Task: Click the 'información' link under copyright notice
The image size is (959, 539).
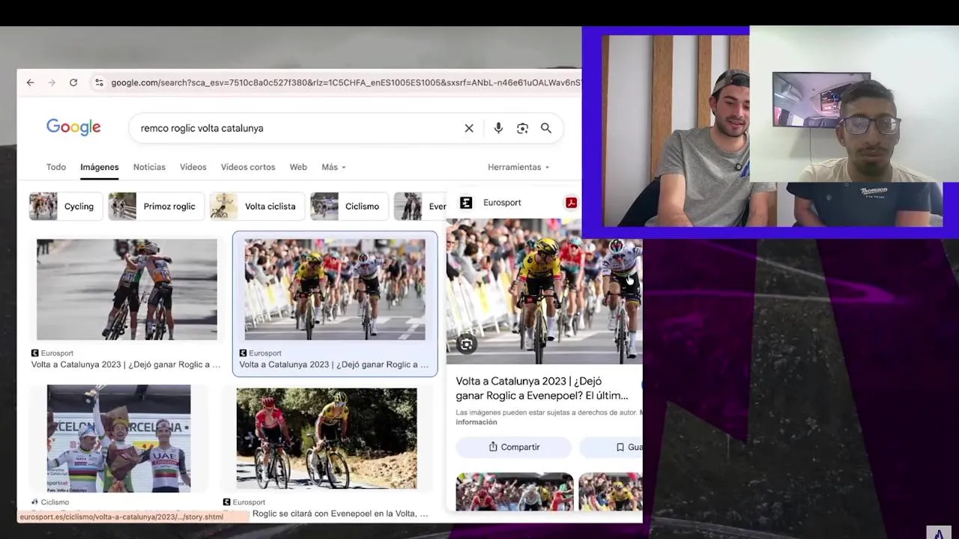Action: coord(477,422)
